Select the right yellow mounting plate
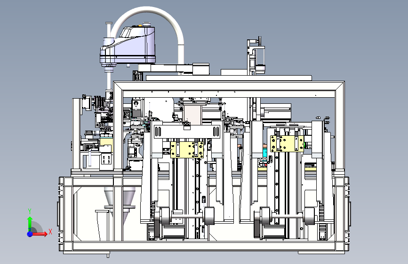The width and height of the screenshot is (408, 264). (x=287, y=143)
